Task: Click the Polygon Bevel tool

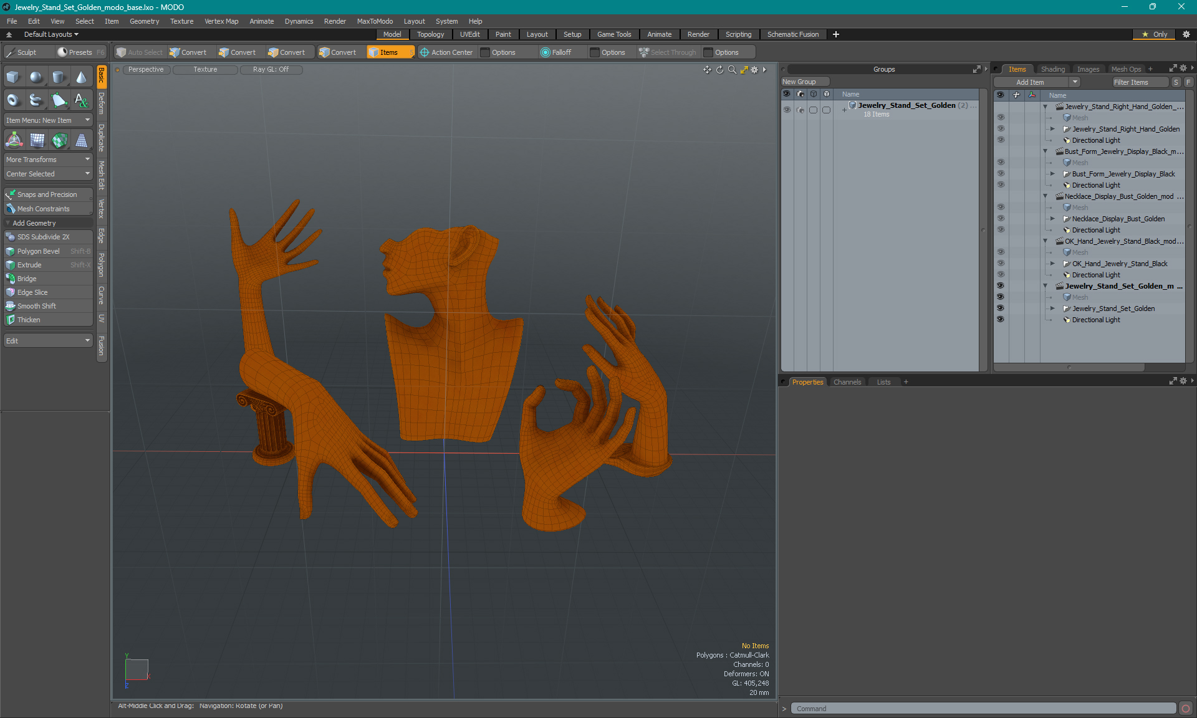Action: 39,251
